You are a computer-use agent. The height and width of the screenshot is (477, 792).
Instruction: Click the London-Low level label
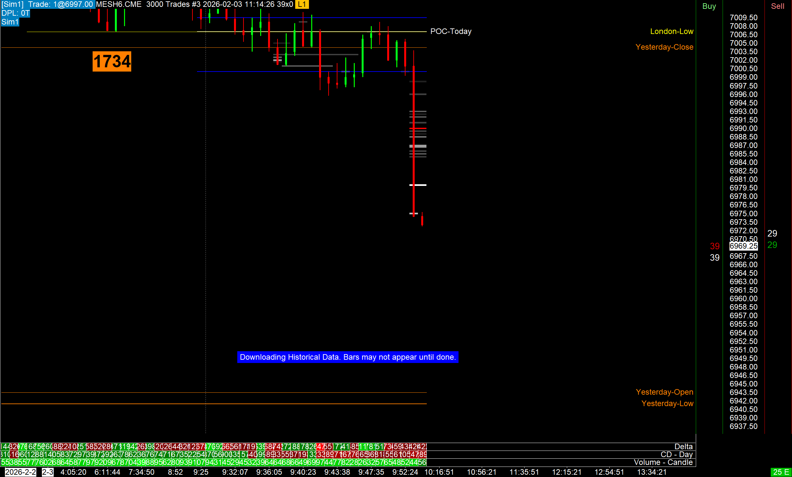pyautogui.click(x=672, y=31)
